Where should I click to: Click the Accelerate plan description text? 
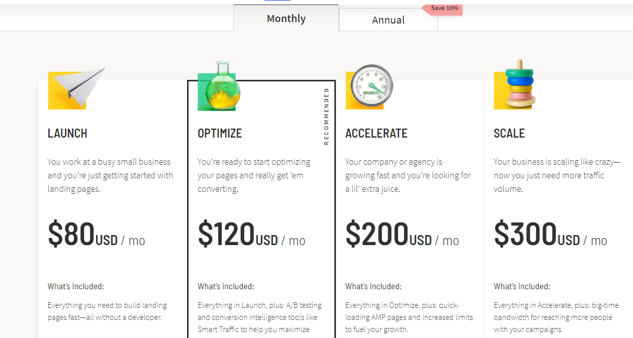408,175
